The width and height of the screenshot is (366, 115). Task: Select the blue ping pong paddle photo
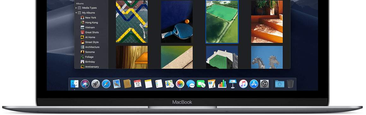(x=177, y=21)
